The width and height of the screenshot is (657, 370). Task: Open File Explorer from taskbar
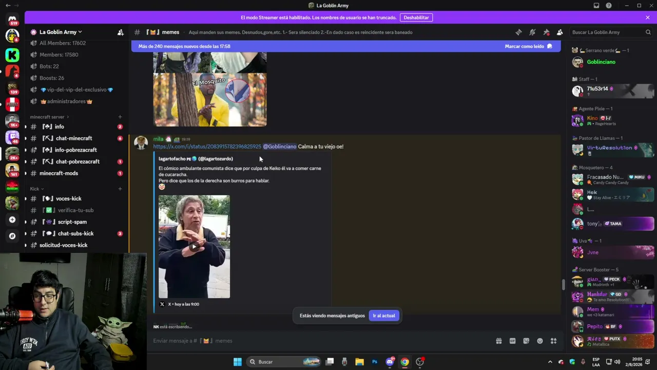(x=359, y=362)
